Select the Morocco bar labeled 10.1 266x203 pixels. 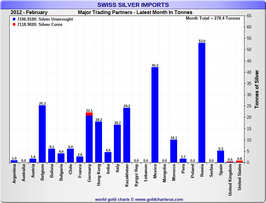coord(174,151)
